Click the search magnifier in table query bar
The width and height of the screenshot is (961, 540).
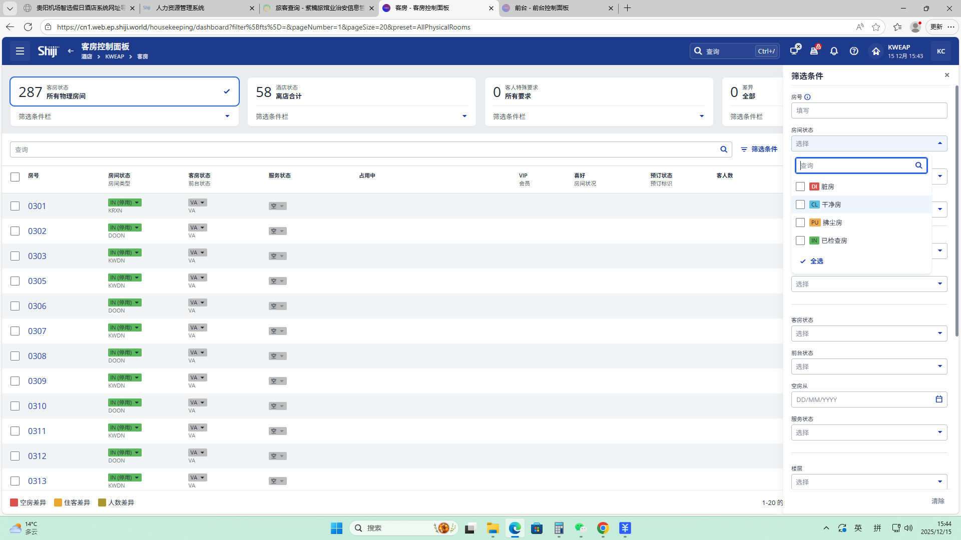point(724,149)
